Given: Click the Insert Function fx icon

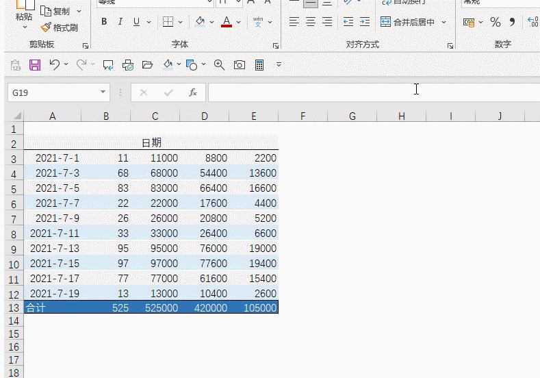Looking at the screenshot, I should point(193,92).
